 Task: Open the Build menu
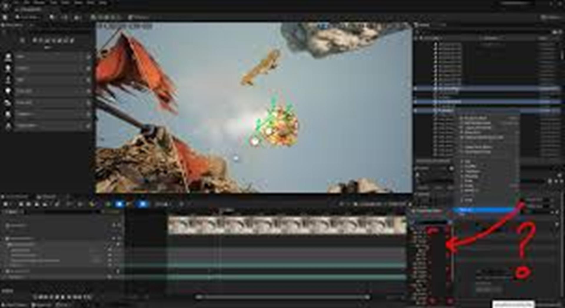[x=65, y=3]
